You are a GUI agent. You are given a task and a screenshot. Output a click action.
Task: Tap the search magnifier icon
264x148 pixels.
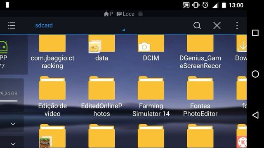point(197,25)
